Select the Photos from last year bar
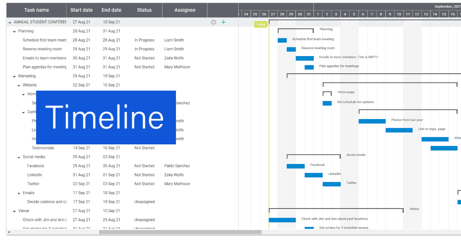The height and width of the screenshot is (240, 461). point(372,121)
